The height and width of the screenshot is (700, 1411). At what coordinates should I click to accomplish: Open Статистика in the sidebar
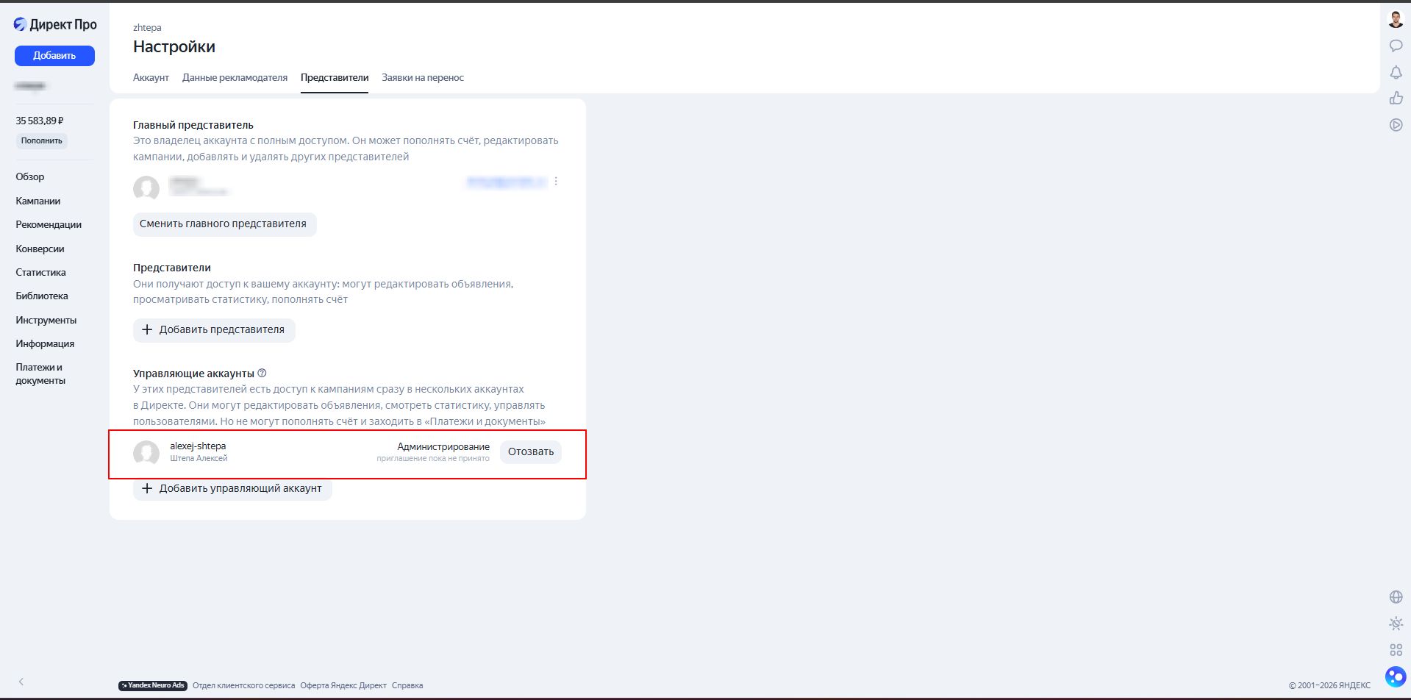[x=40, y=272]
